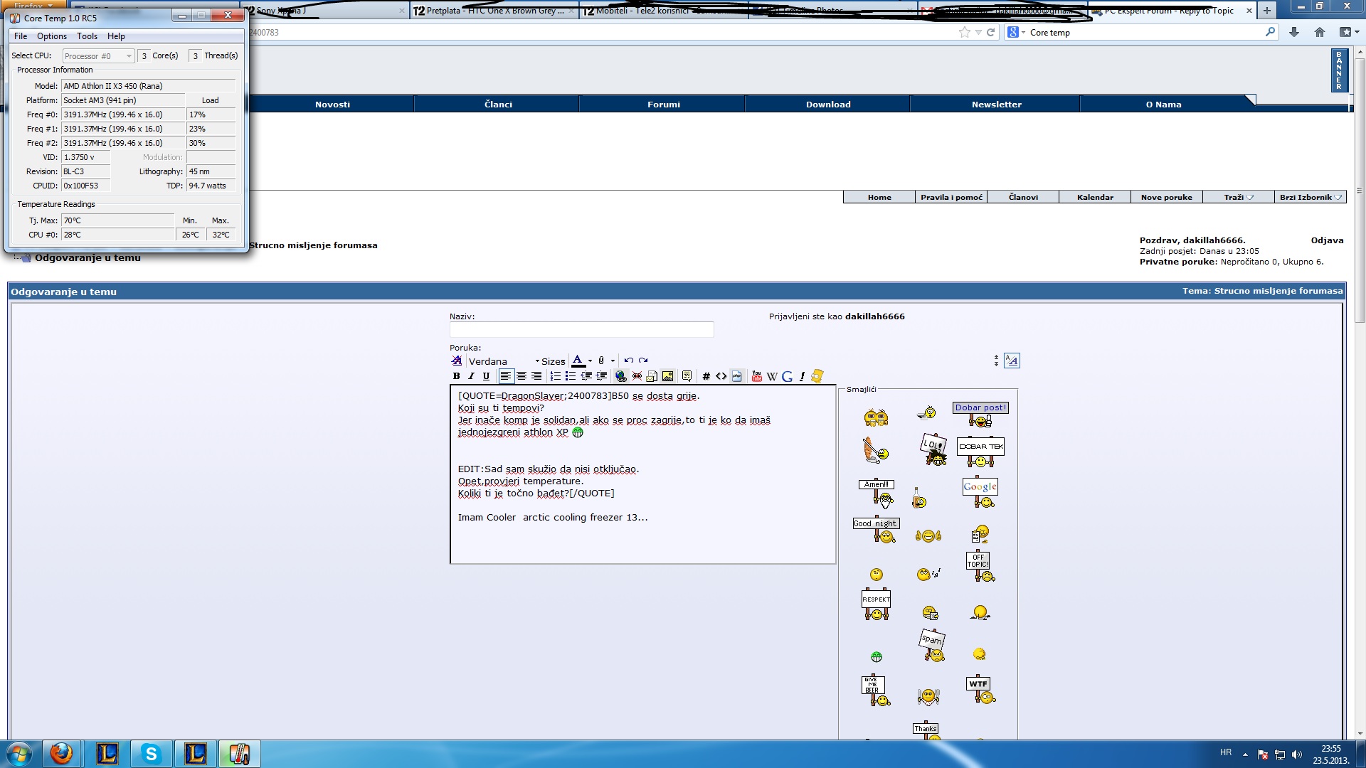Screen dimensions: 1366x768
Task: Switch editor mode with top-right A icon
Action: (x=1012, y=361)
